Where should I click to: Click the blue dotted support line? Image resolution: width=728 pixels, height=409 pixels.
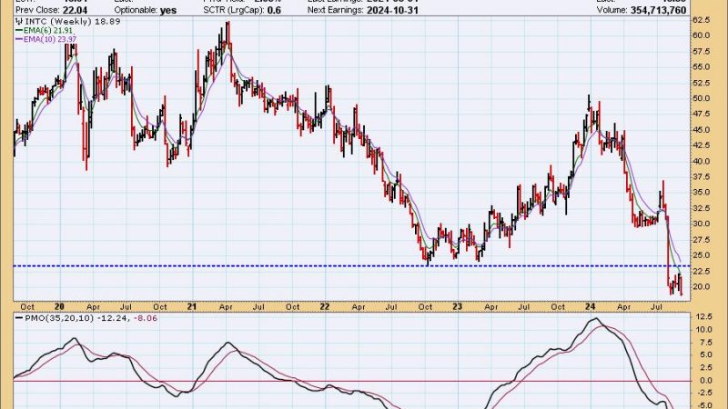click(x=351, y=266)
